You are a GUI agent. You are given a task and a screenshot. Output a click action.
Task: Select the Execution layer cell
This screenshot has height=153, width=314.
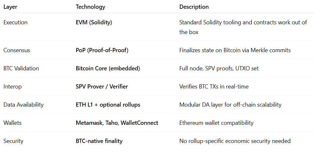16,23
